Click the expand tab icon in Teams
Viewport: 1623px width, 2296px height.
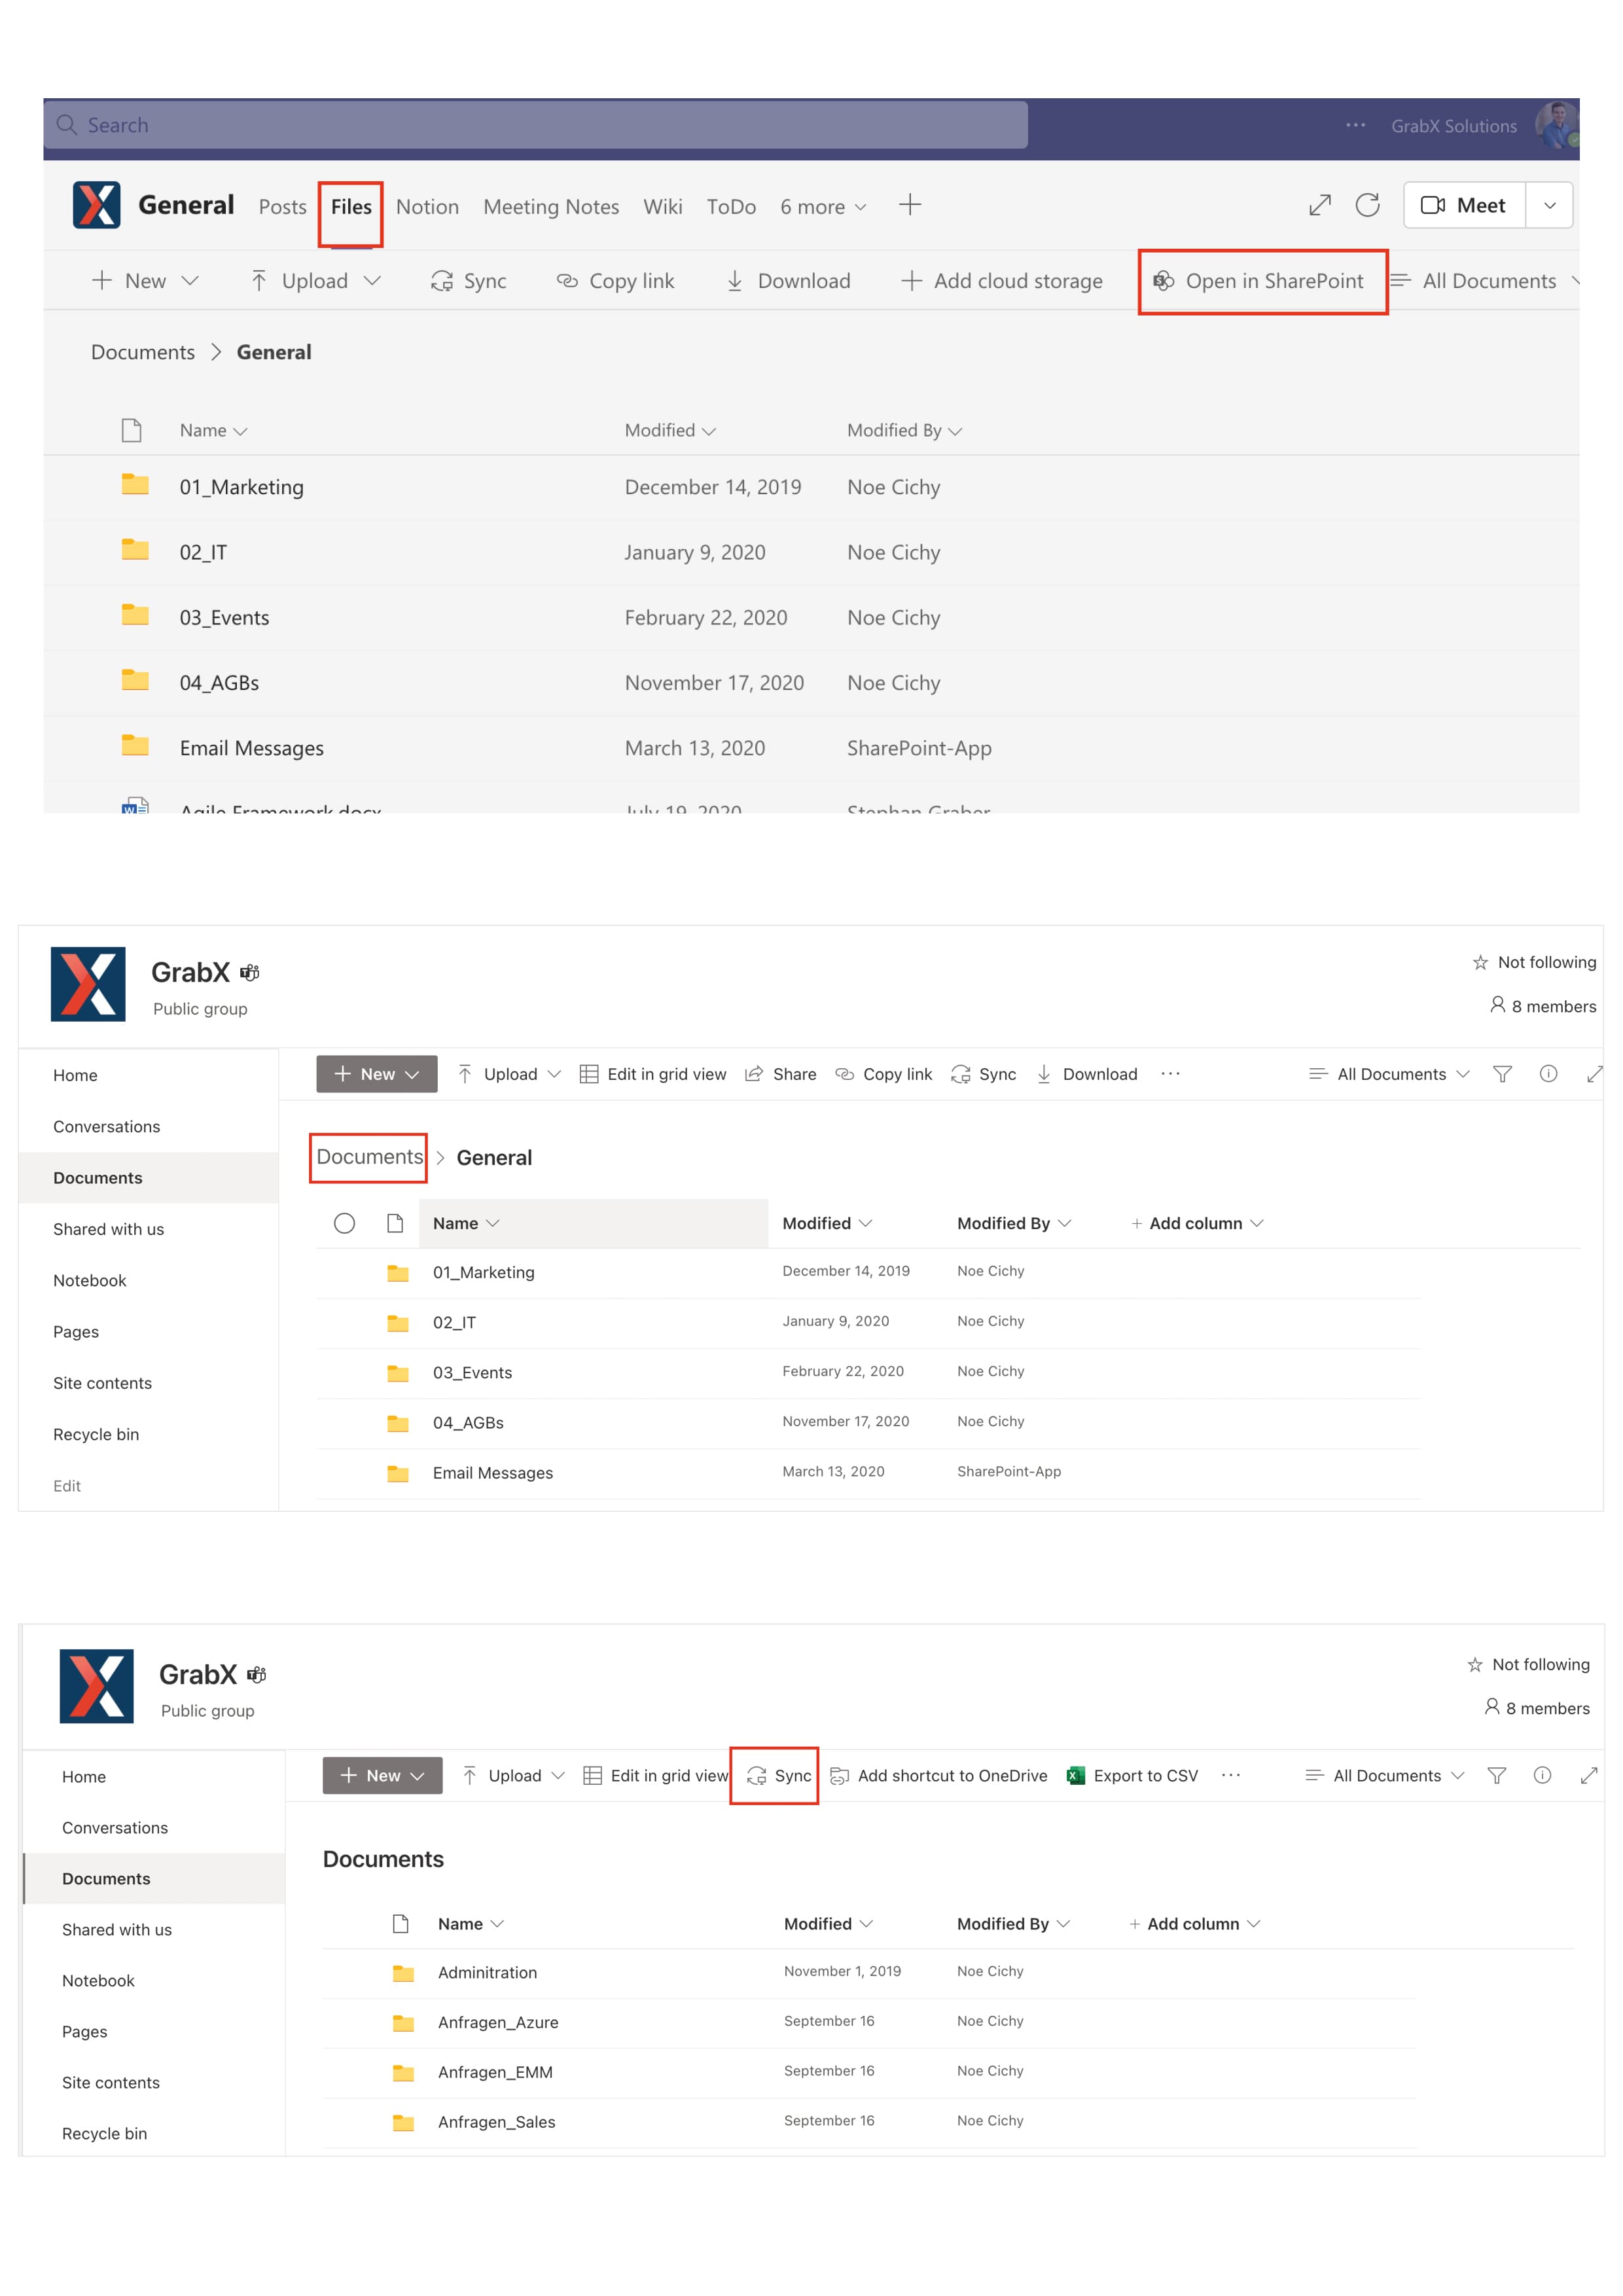pyautogui.click(x=1319, y=205)
